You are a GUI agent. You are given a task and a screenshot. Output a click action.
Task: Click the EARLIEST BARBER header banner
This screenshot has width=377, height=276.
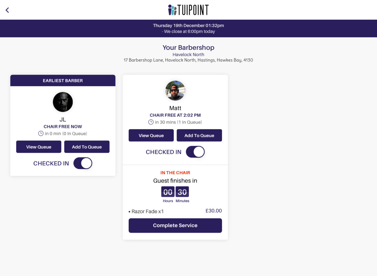[x=63, y=81]
